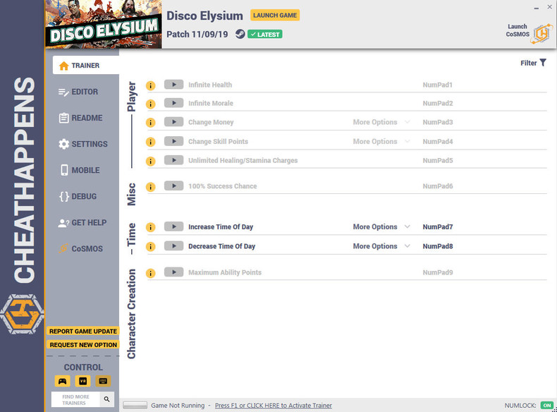Expand More Options for Change Skill Points
The image size is (557, 412).
click(x=381, y=142)
